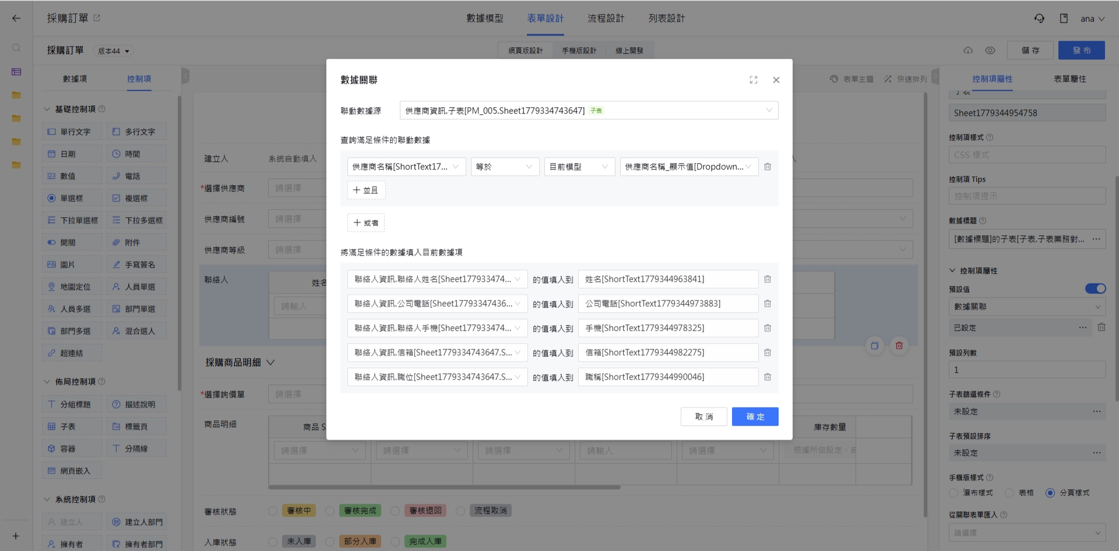Open the 等於 operator dropdown

click(x=505, y=167)
